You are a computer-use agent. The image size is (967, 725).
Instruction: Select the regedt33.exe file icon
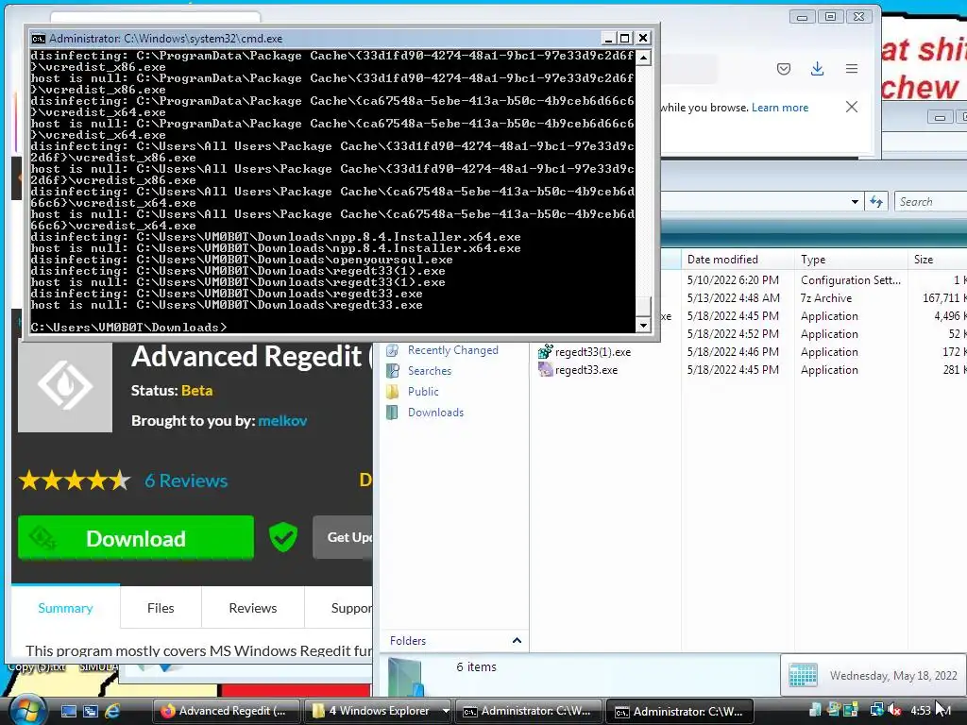pos(545,369)
